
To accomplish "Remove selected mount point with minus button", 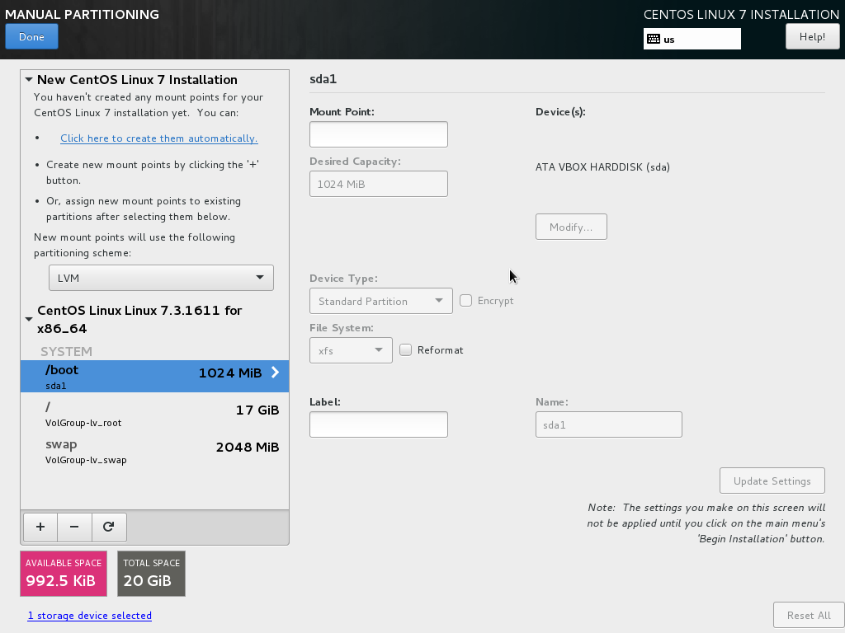I will [x=74, y=527].
